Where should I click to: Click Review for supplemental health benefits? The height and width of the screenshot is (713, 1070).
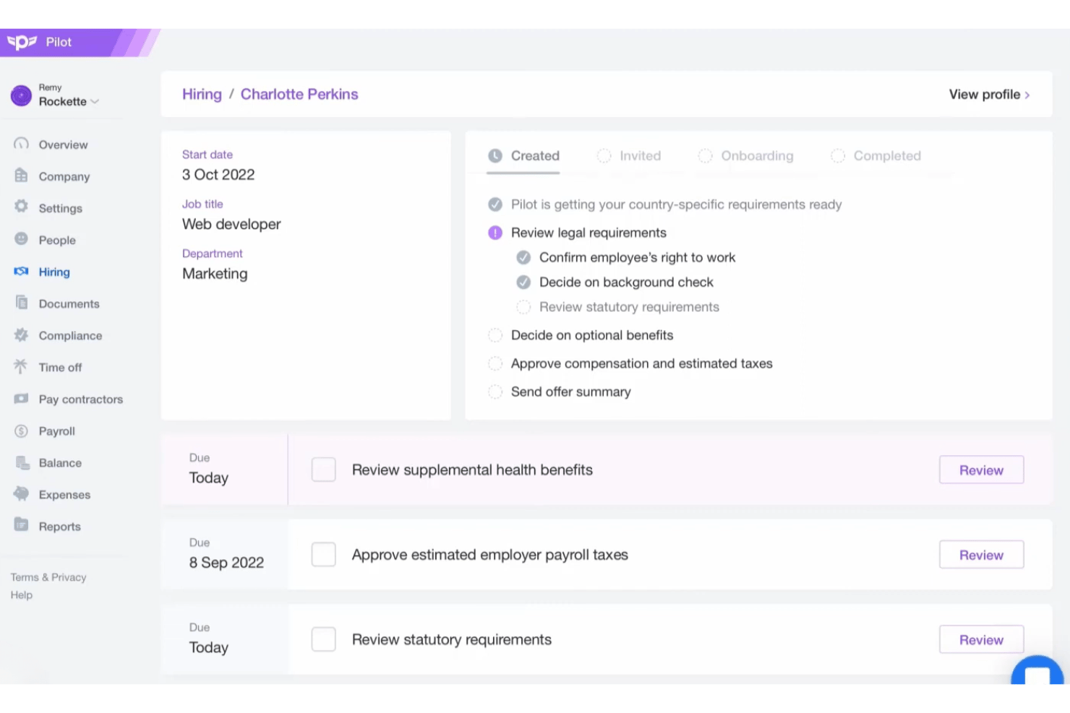point(981,470)
